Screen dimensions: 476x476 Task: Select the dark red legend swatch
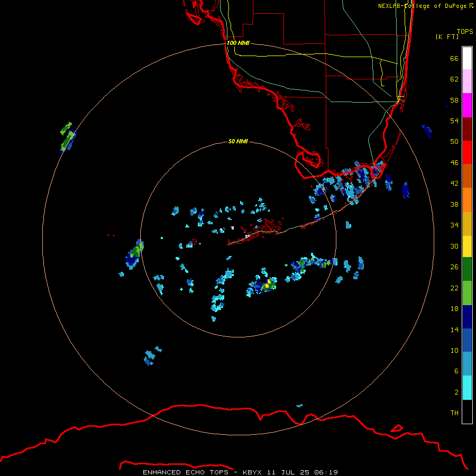(x=467, y=129)
